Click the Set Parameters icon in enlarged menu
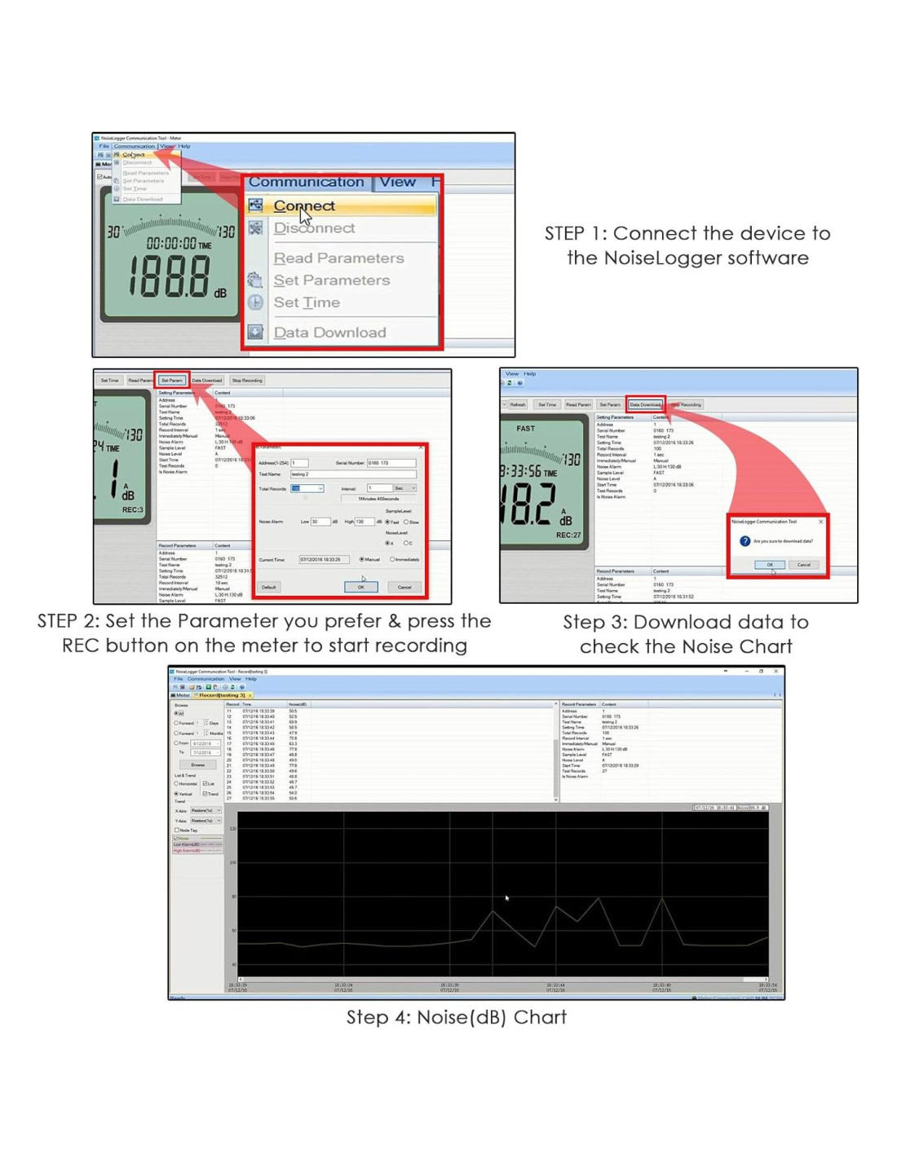 point(256,280)
